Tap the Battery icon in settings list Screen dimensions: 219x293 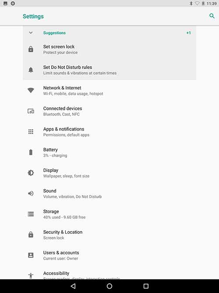click(x=31, y=152)
